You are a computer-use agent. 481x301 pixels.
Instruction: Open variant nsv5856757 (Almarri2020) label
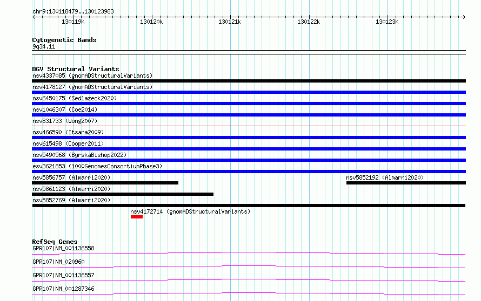71,177
